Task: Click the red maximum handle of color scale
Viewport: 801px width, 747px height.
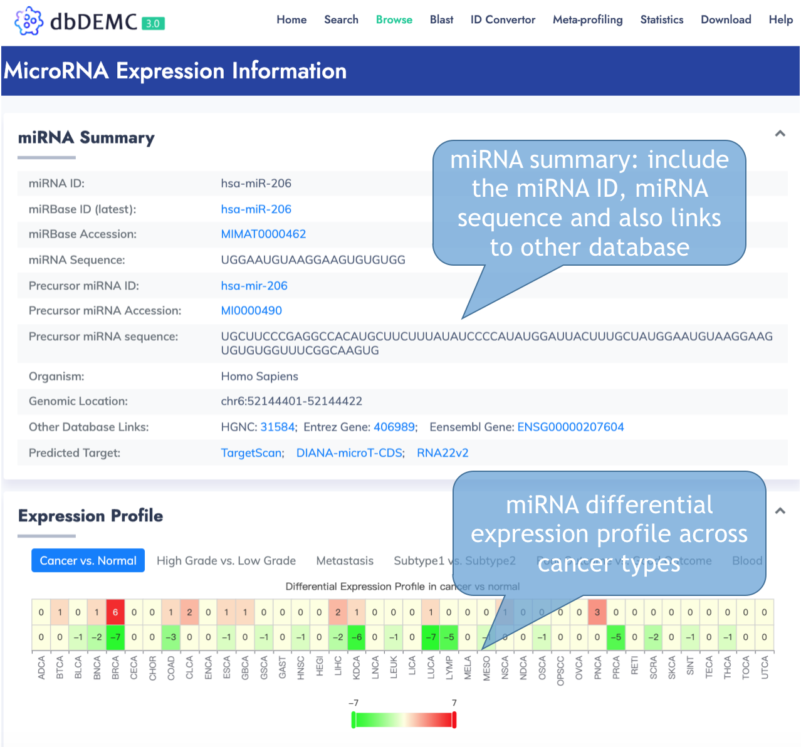Action: tap(454, 720)
